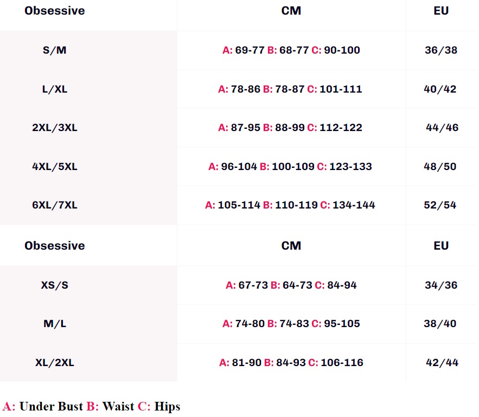This screenshot has width=479, height=417.
Task: Select EU size 48/50
Action: coord(440,167)
